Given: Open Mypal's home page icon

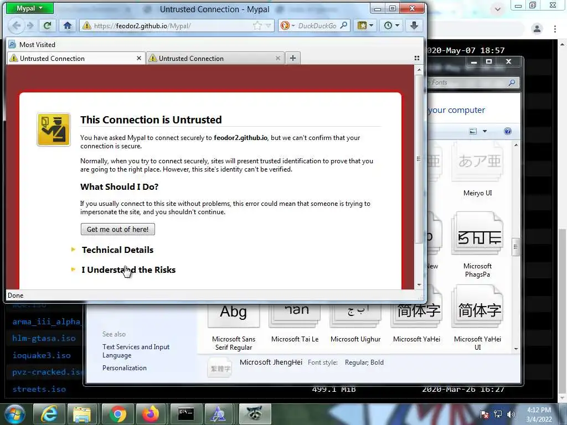Looking at the screenshot, I should pos(67,25).
